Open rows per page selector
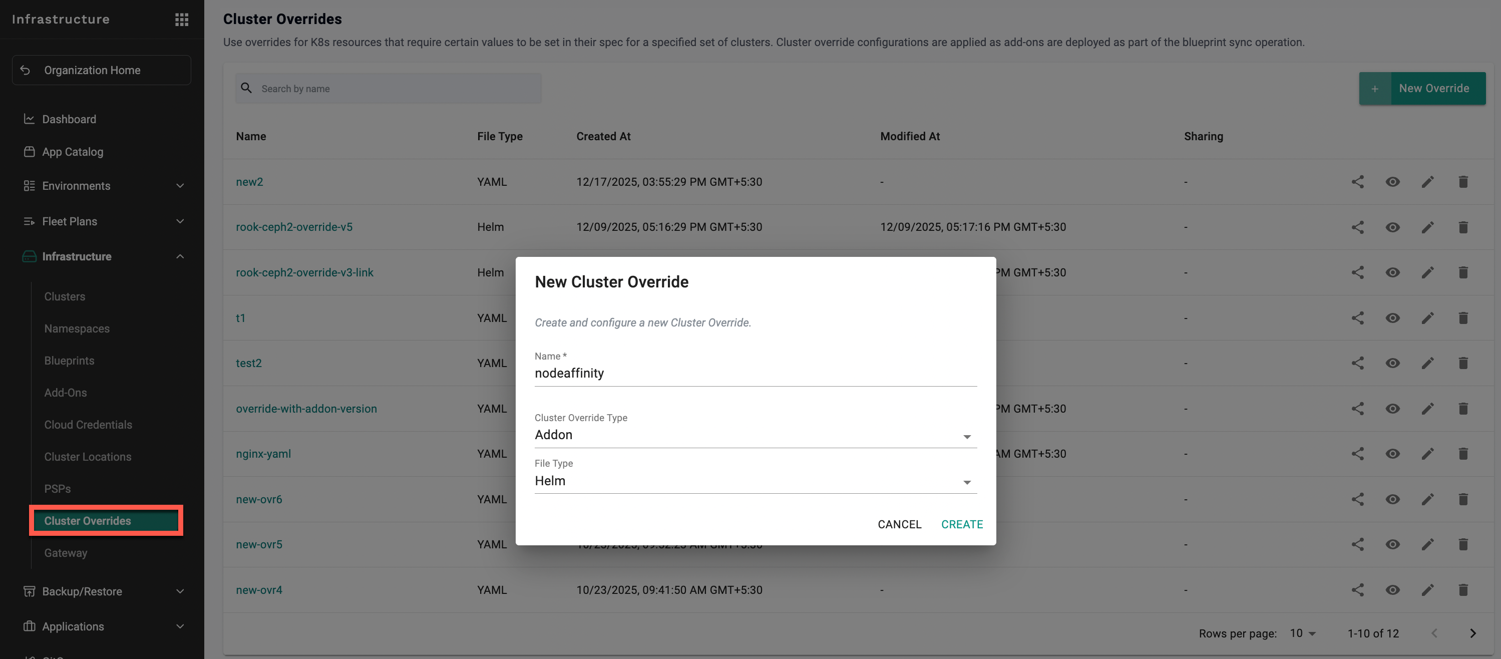This screenshot has width=1501, height=659. coord(1302,633)
